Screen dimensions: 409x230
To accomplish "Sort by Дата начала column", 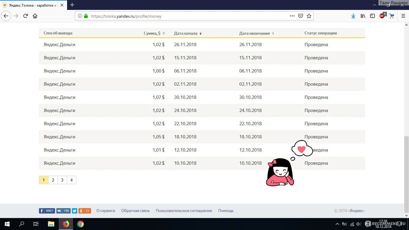I will pos(188,33).
